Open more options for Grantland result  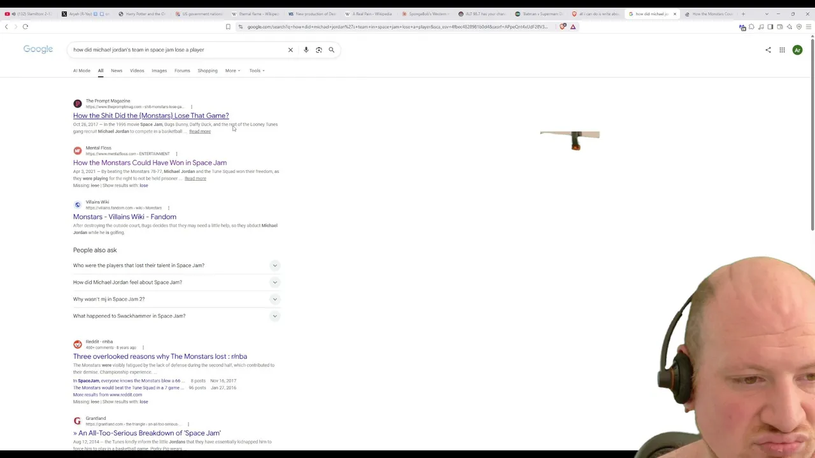click(188, 424)
